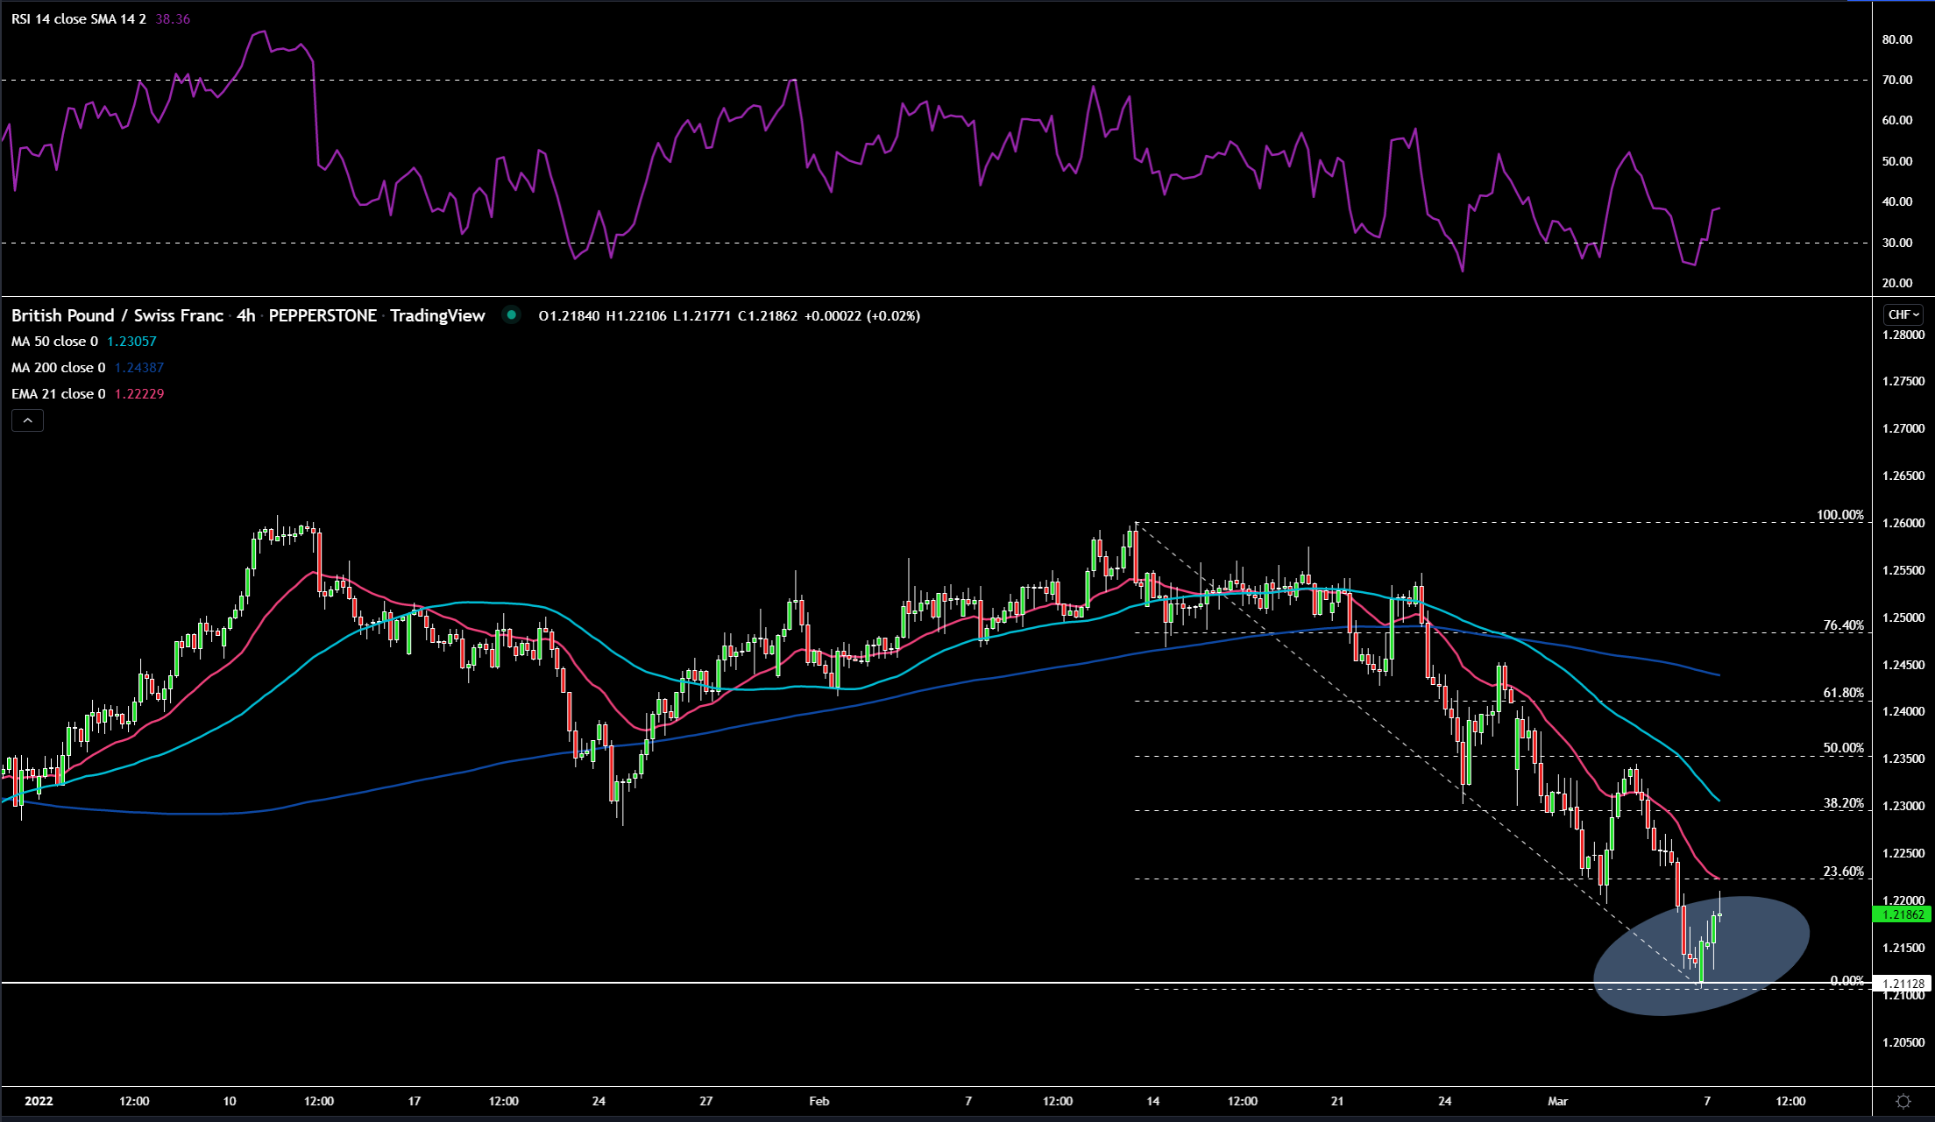Click the low price L1.21771 in the OHLC readout

702,316
